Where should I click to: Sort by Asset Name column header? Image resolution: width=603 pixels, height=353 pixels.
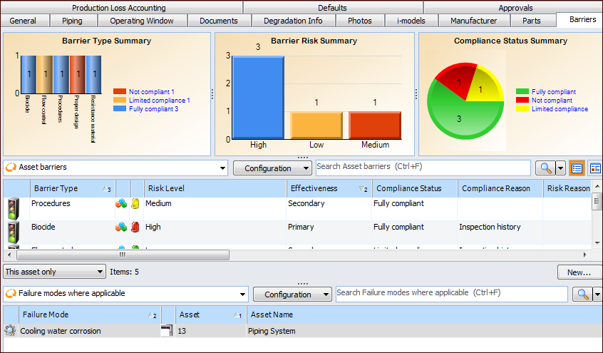[x=423, y=315]
